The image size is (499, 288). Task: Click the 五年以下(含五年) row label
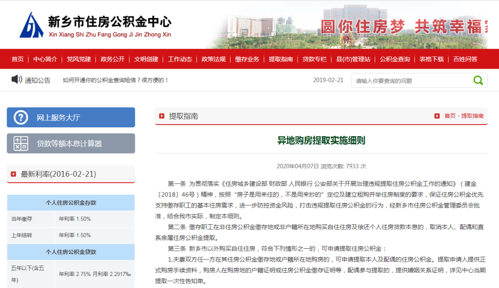pos(28,274)
